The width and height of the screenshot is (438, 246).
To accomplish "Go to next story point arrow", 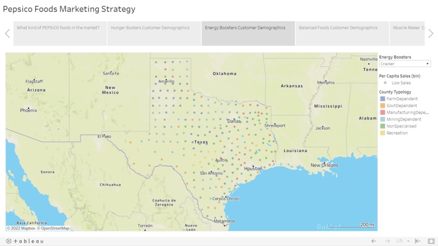I will (431, 34).
